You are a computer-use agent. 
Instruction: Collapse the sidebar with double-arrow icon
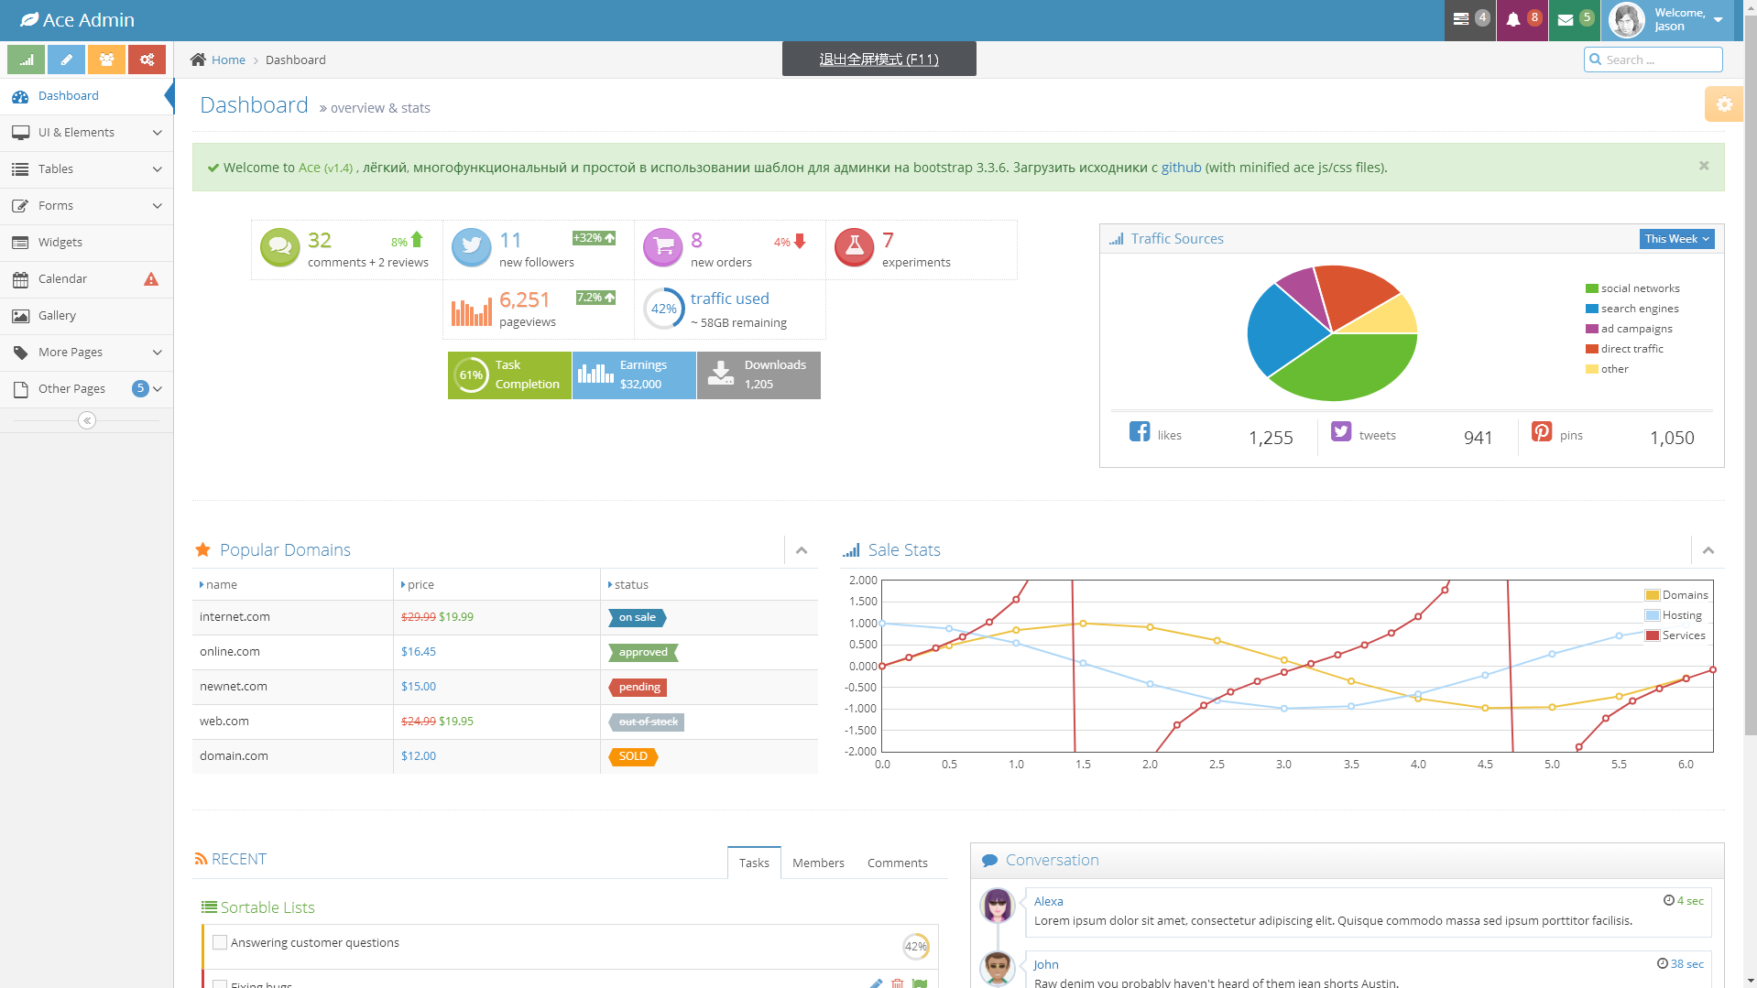(87, 420)
